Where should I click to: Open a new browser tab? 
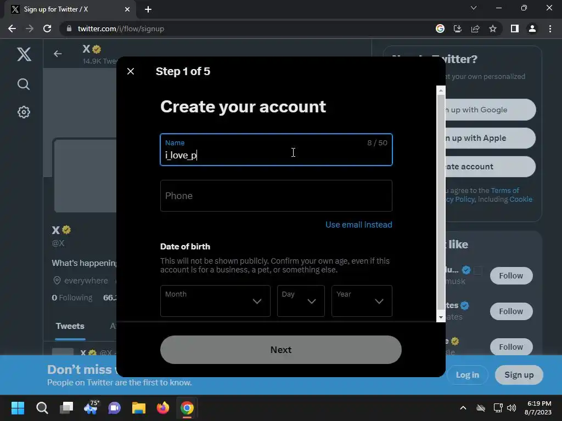[148, 9]
